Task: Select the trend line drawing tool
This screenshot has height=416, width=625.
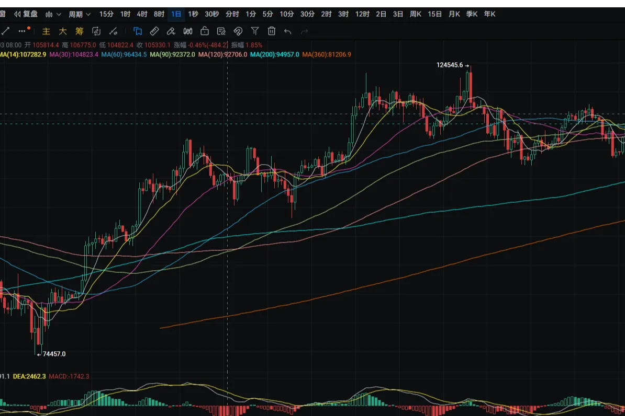Action: (5, 31)
